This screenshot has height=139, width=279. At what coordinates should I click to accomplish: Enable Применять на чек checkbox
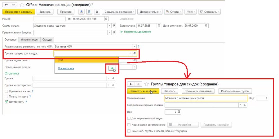point(7,91)
